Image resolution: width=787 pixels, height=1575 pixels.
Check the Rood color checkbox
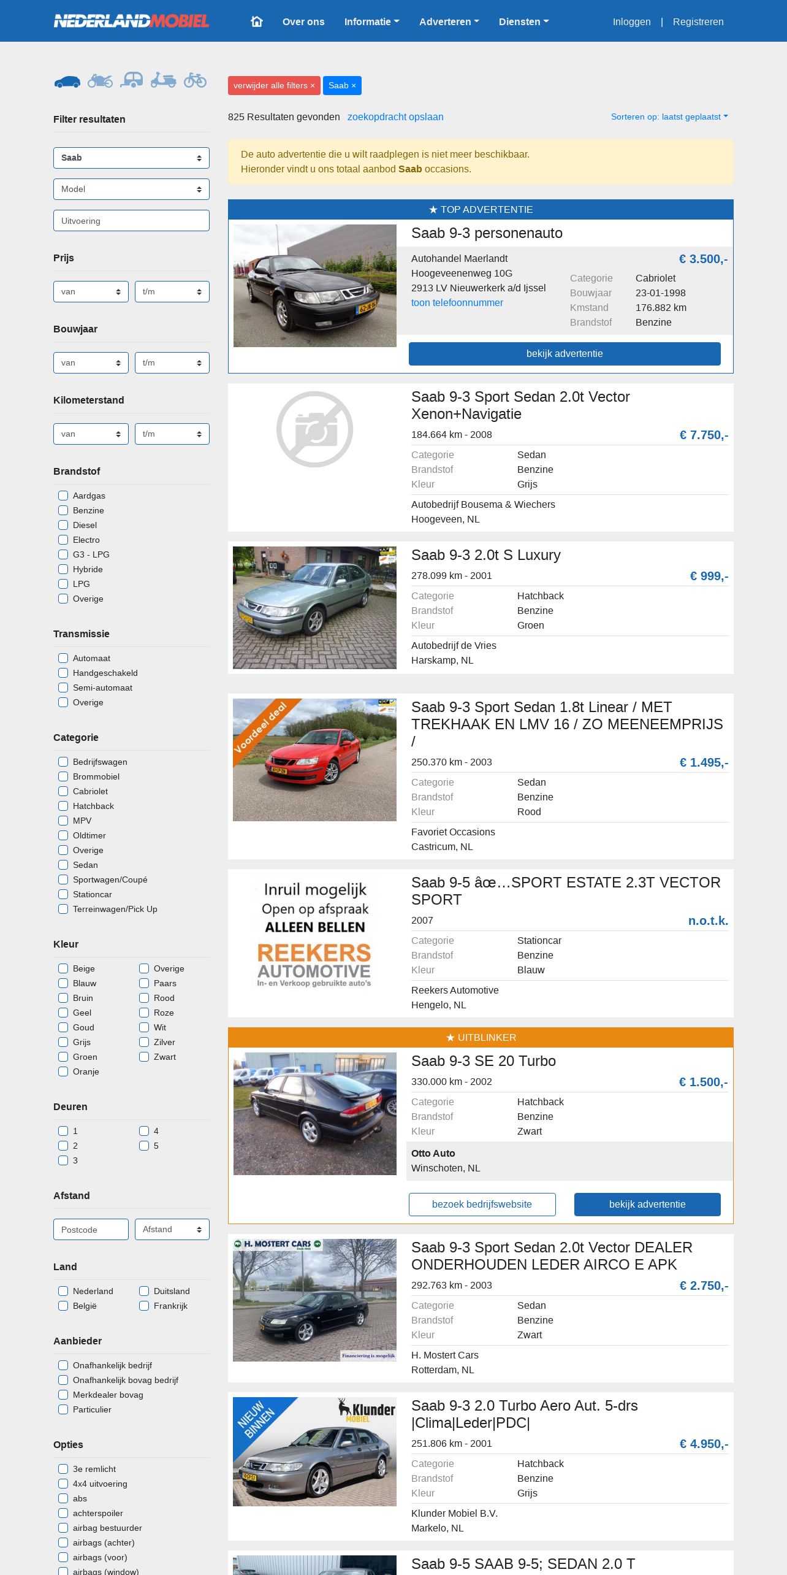tap(144, 998)
